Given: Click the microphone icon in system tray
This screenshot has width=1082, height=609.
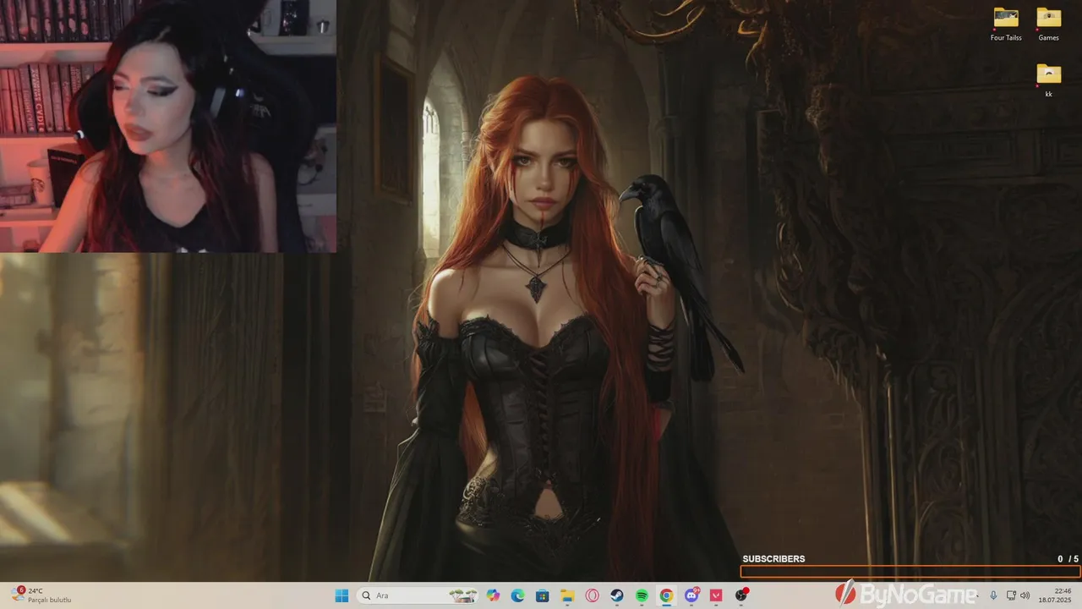Looking at the screenshot, I should pos(993,595).
